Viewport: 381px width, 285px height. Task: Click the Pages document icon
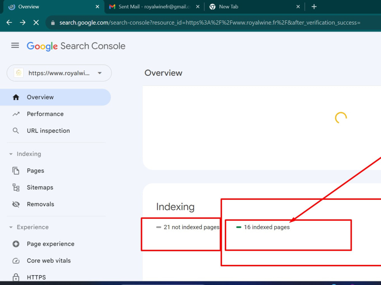(16, 171)
